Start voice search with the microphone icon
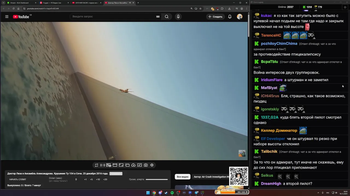 tap(178, 17)
